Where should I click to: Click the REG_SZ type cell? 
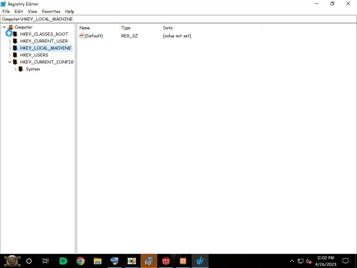pyautogui.click(x=130, y=36)
